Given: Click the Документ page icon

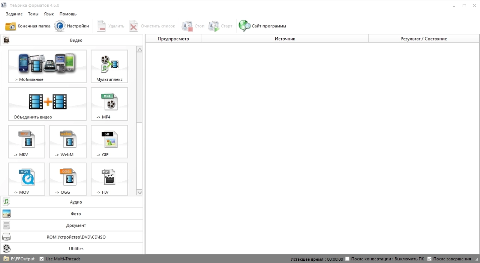Looking at the screenshot, I should (x=6, y=225).
